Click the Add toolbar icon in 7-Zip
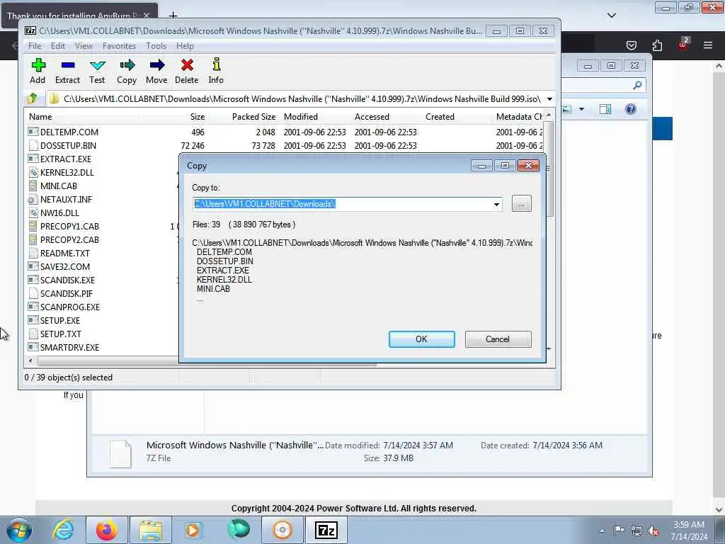 pyautogui.click(x=38, y=71)
